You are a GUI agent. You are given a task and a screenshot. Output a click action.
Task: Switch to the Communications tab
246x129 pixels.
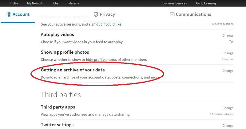190,14
